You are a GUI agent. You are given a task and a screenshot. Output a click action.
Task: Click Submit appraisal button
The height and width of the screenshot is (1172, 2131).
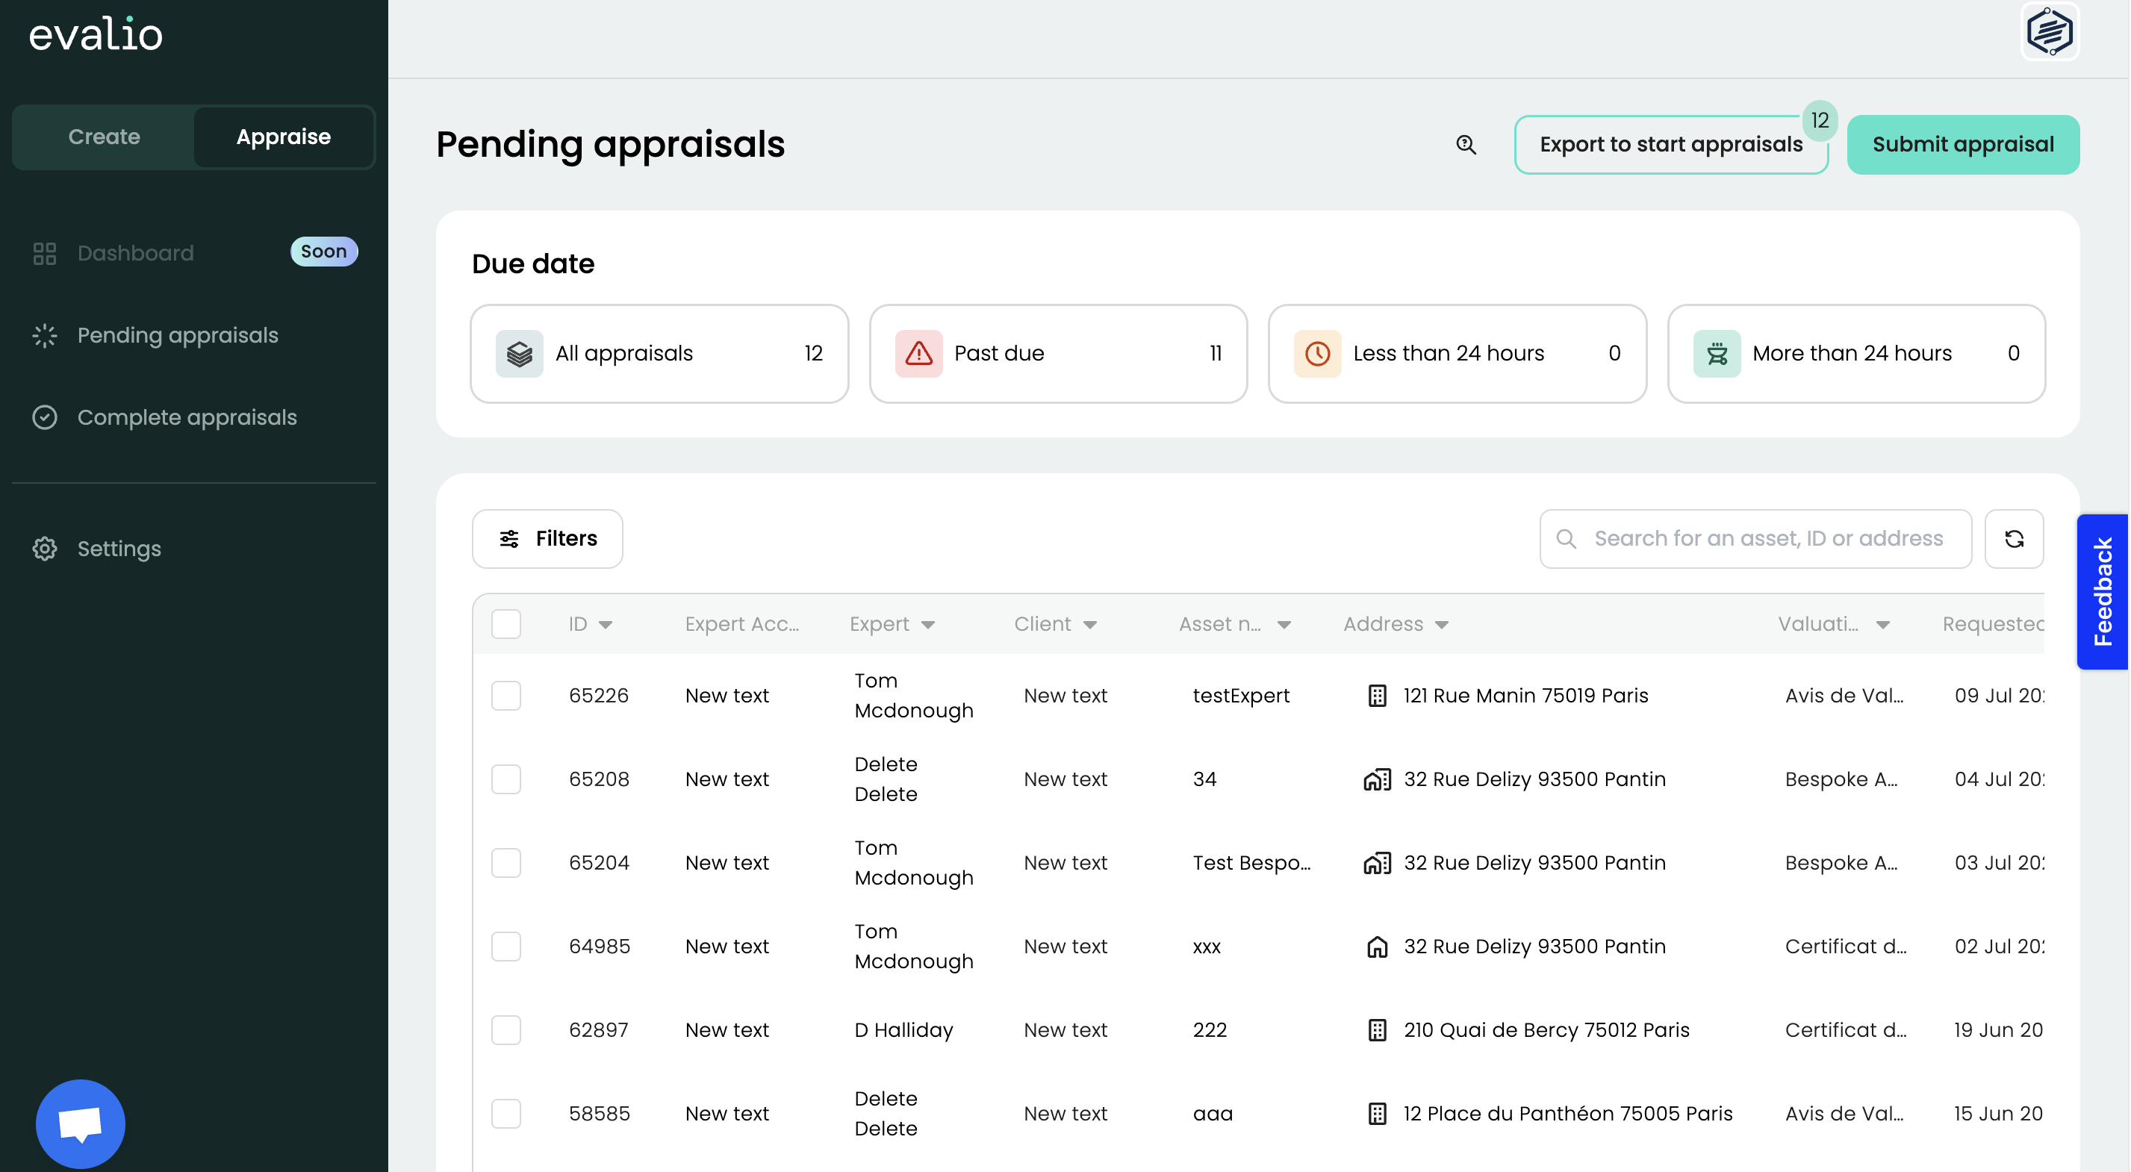tap(1962, 145)
